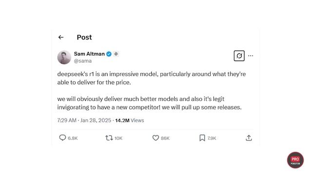Repost using the retweet arrows icon
The height and width of the screenshot is (175, 312).
coord(109,138)
